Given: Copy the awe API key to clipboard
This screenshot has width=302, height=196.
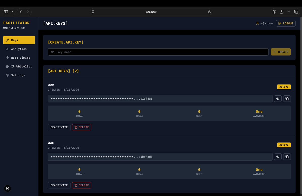Looking at the screenshot, I should [x=287, y=99].
